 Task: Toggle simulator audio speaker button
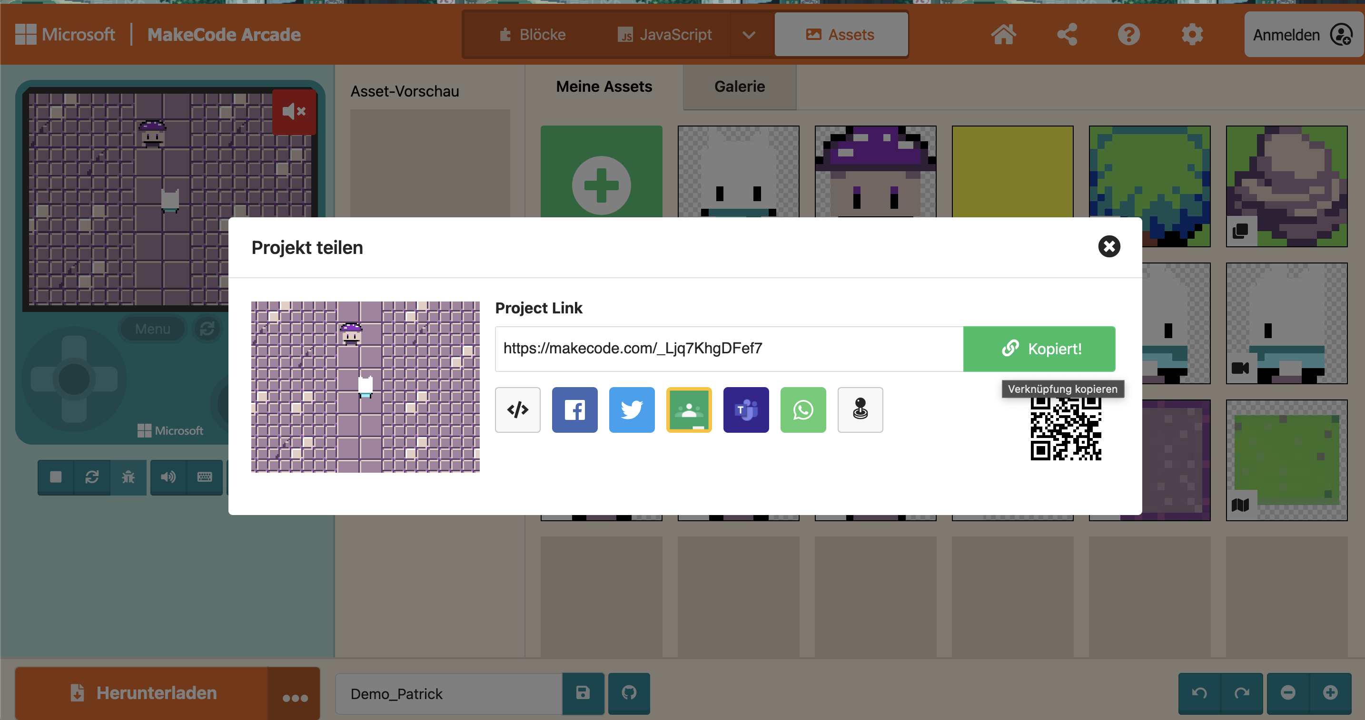tap(168, 477)
